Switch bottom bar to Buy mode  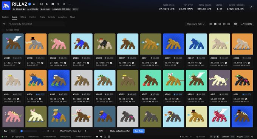pyautogui.click(x=5, y=131)
